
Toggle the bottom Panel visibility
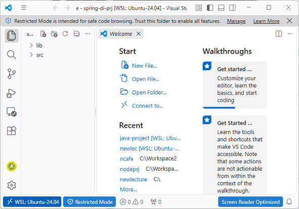(x=221, y=8)
